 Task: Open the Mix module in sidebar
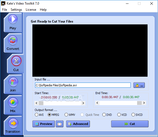pos(13,105)
